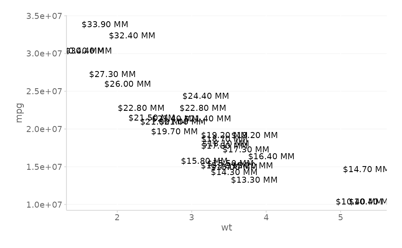402x248 pixels.
Task: Select the $26.00 MM point label
Action: [127, 84]
